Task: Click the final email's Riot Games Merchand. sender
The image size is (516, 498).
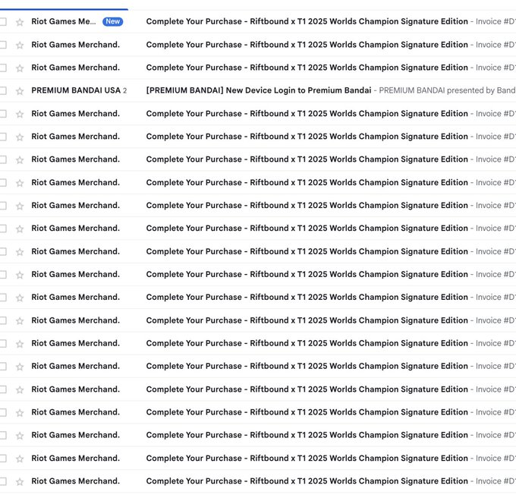Action: [75, 481]
